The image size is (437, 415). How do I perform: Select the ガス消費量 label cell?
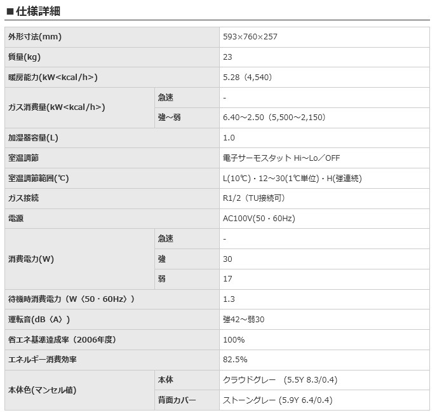pyautogui.click(x=79, y=107)
